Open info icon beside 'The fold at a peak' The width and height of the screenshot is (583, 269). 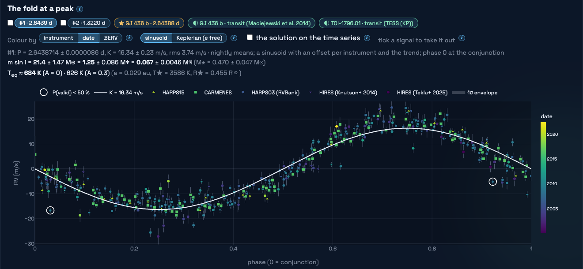click(79, 9)
